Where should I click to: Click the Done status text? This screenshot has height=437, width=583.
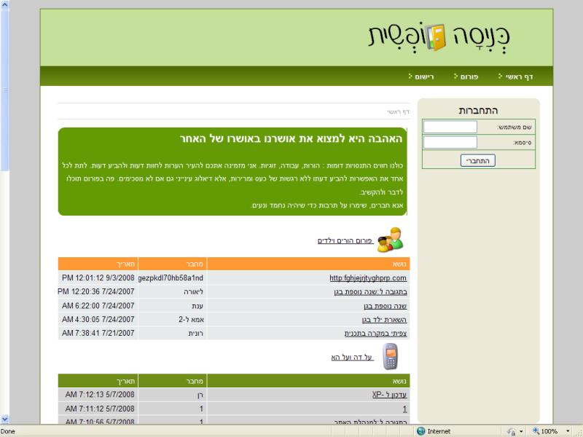click(x=8, y=431)
